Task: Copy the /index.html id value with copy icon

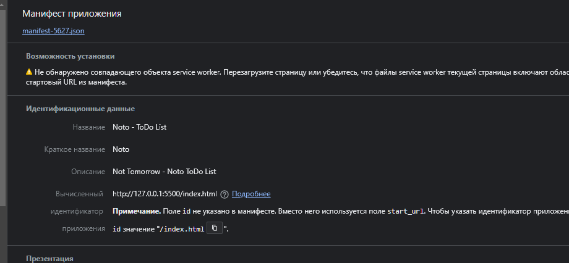Action: coord(215,228)
